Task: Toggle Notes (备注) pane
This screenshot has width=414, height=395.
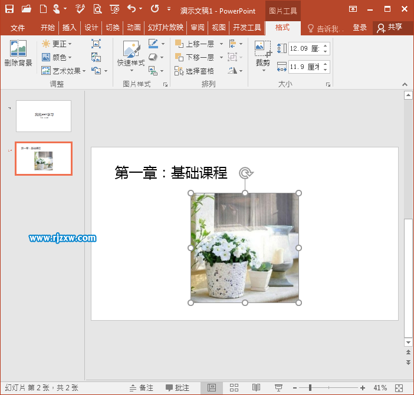Action: [142, 387]
